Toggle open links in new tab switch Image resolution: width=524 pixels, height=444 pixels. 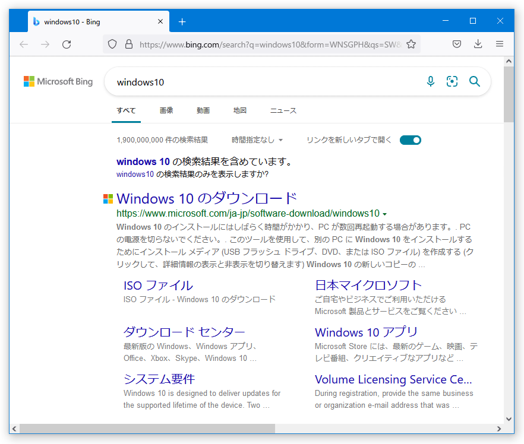tap(411, 140)
